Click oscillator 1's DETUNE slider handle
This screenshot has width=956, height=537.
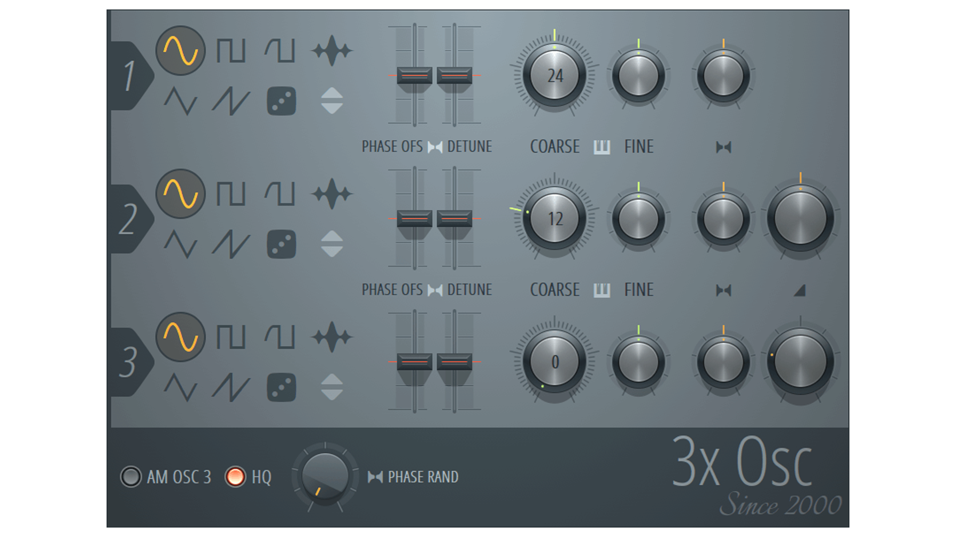click(x=455, y=76)
